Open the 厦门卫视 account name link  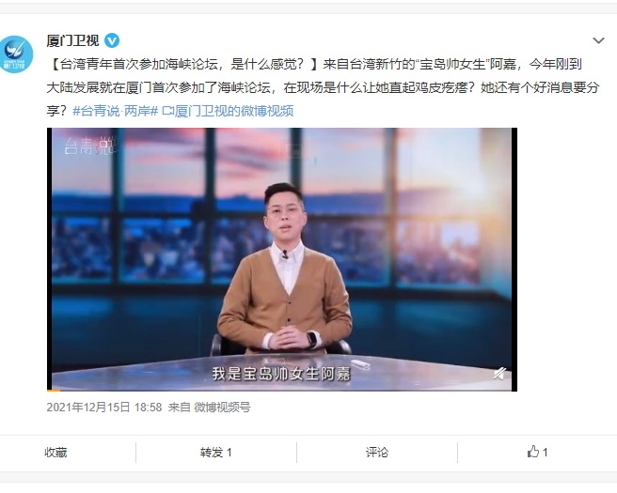[72, 40]
